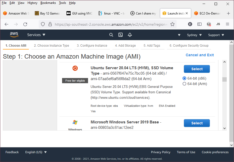This screenshot has width=234, height=162.
Task: Click the Windows logo icon
Action: (x=75, y=122)
